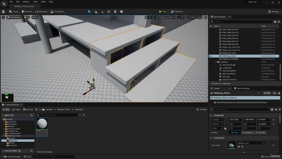282x159 pixels.
Task: Browse to static mesh in Content Browser
Action: (242, 147)
